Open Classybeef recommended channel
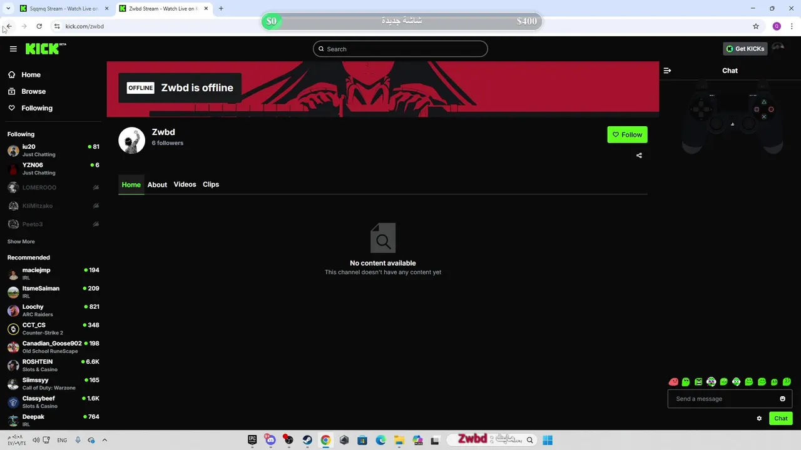The image size is (801, 450). (53, 402)
